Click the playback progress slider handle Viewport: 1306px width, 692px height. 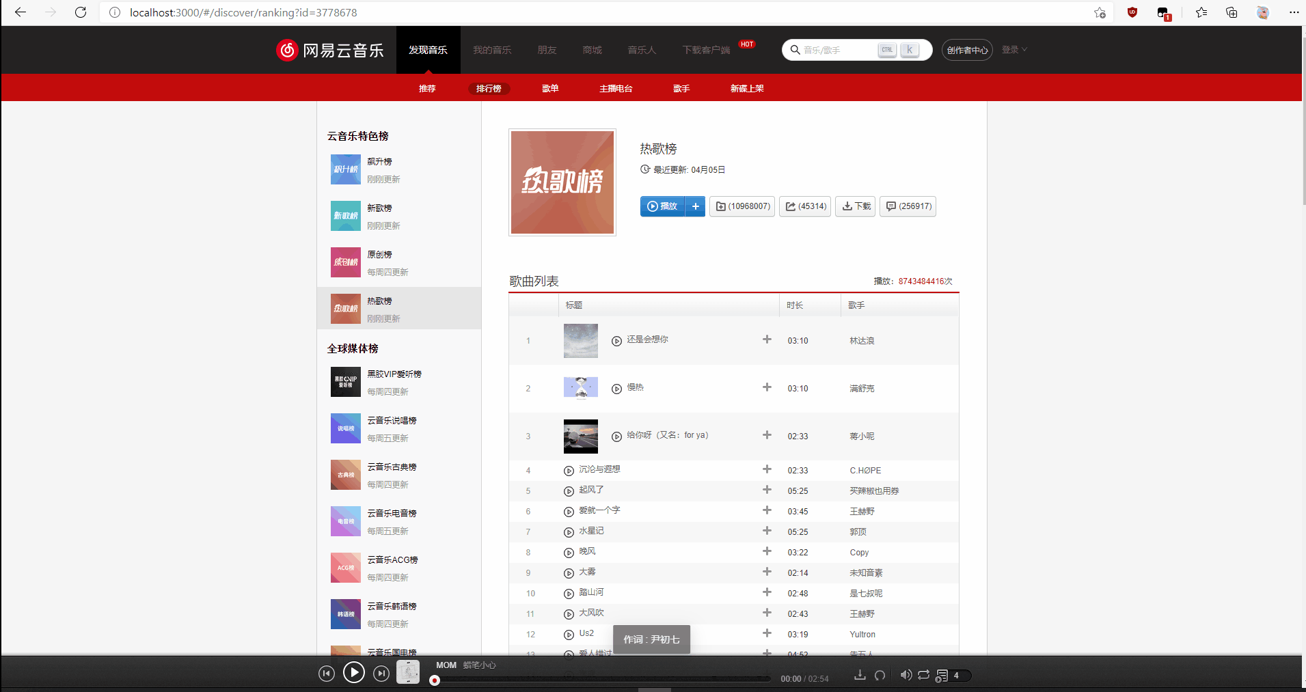434,680
